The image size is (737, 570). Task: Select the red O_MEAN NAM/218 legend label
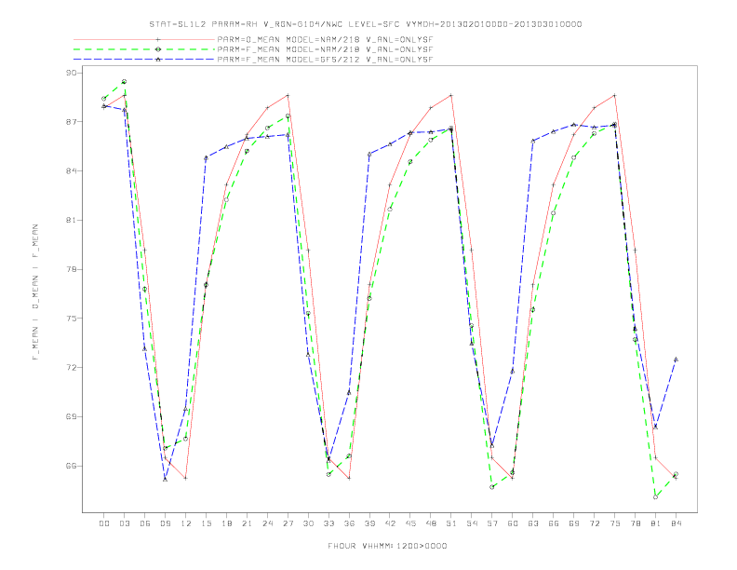coord(325,39)
